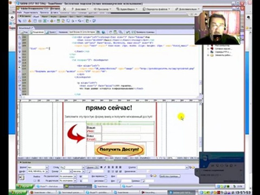The height and width of the screenshot is (195, 260).
Task: Select the 'Получить Доступ!' image button
Action: 119,149
